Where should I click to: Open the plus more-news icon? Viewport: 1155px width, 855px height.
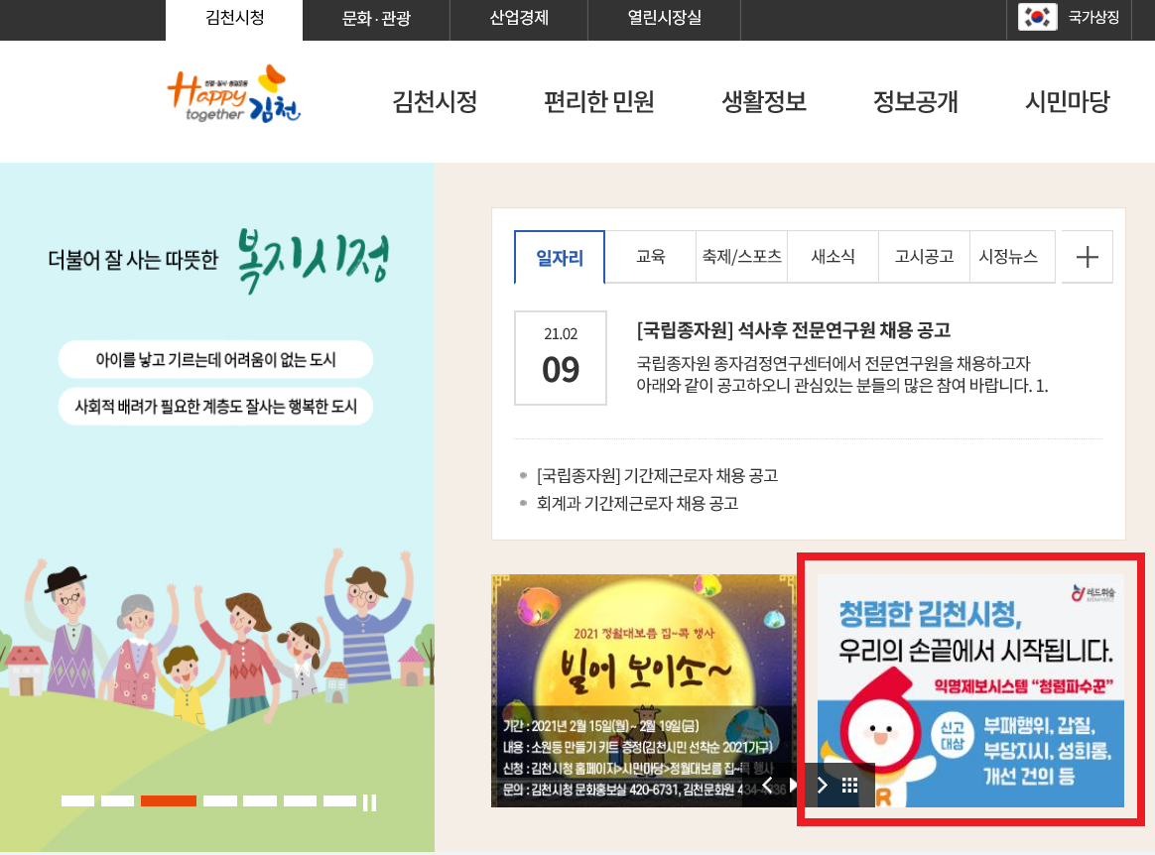pos(1088,257)
